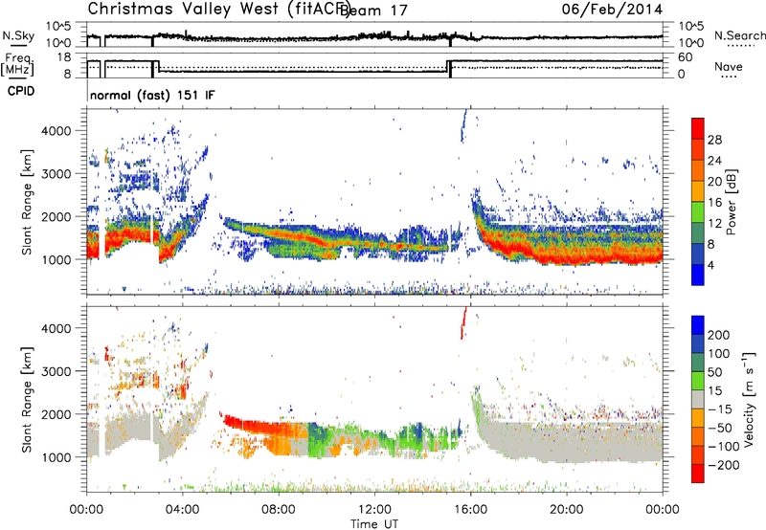Click the '12:00' time tick label
Viewport: 766px width, 530px height.
pos(374,509)
